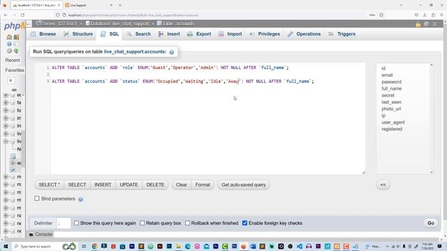This screenshot has height=251, width=447.
Task: Open the Operations tab
Action: [304, 34]
